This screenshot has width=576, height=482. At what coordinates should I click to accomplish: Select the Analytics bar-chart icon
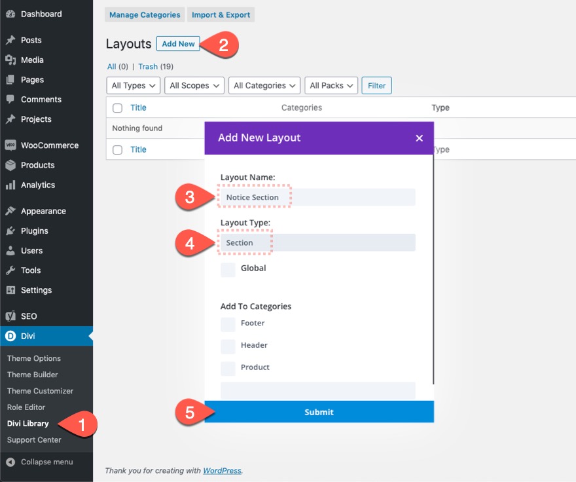(x=12, y=185)
